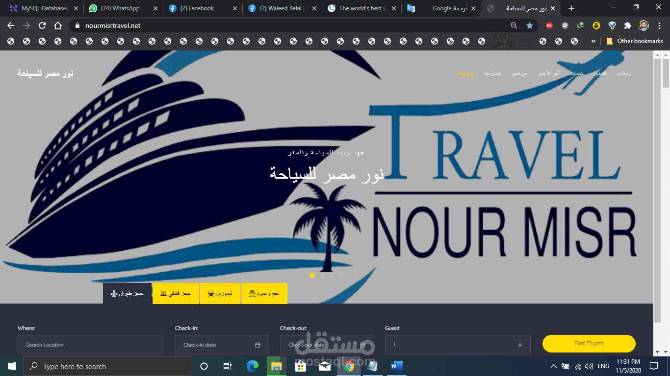Switch the ENG input language indicator
The image size is (670, 376).
603,366
